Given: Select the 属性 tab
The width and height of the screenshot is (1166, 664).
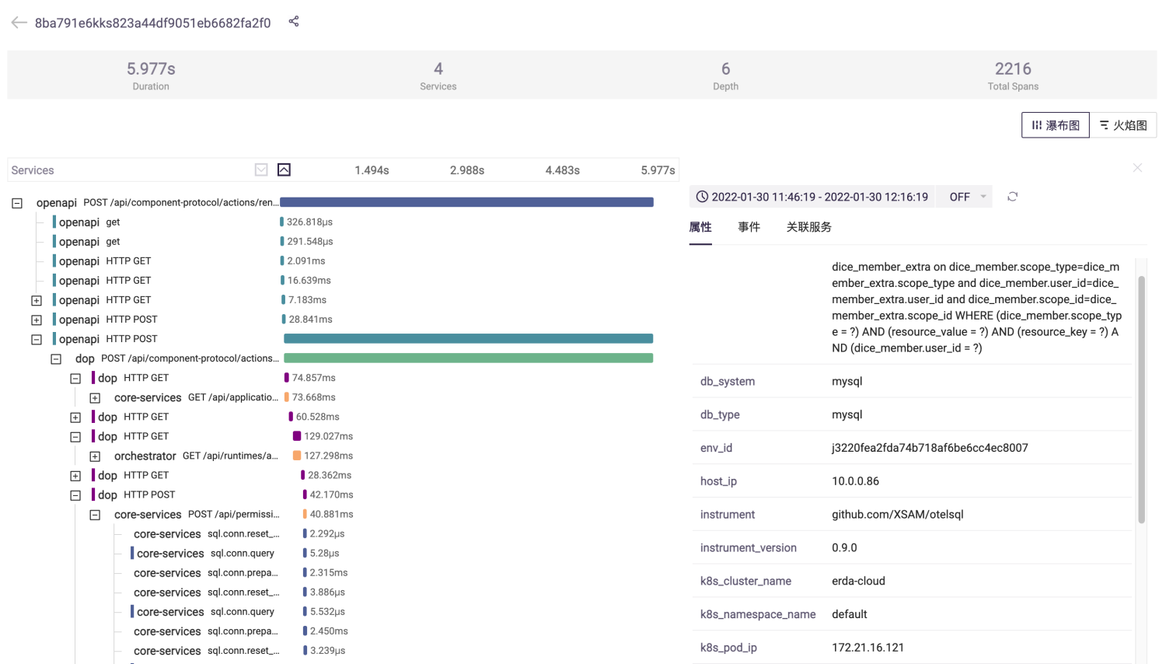Looking at the screenshot, I should tap(700, 227).
